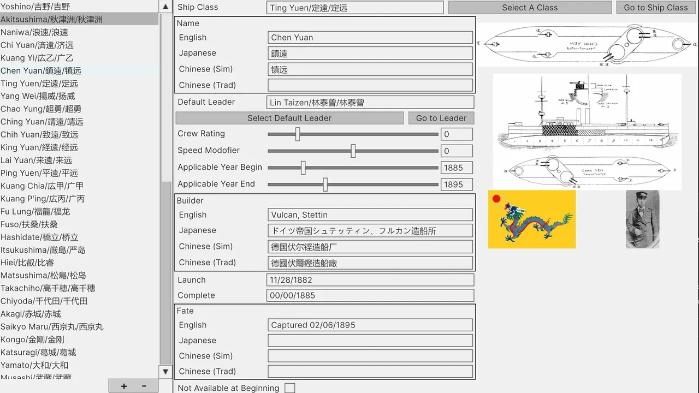Image resolution: width=699 pixels, height=393 pixels.
Task: Click the Fate English field Captured 02/06/1895
Action: pos(370,325)
